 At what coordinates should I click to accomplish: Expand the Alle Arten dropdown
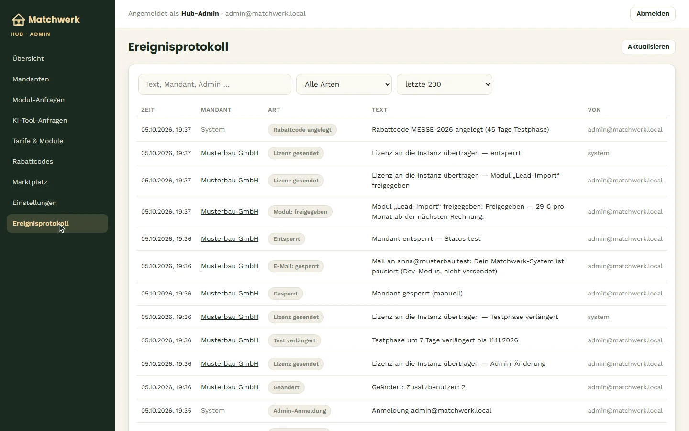pyautogui.click(x=344, y=84)
